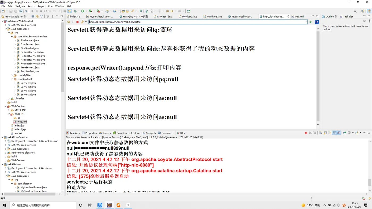Image resolution: width=372 pixels, height=209 pixels.
Task: Select RequestServlect.java in Project Explorer
Action: 32,52
